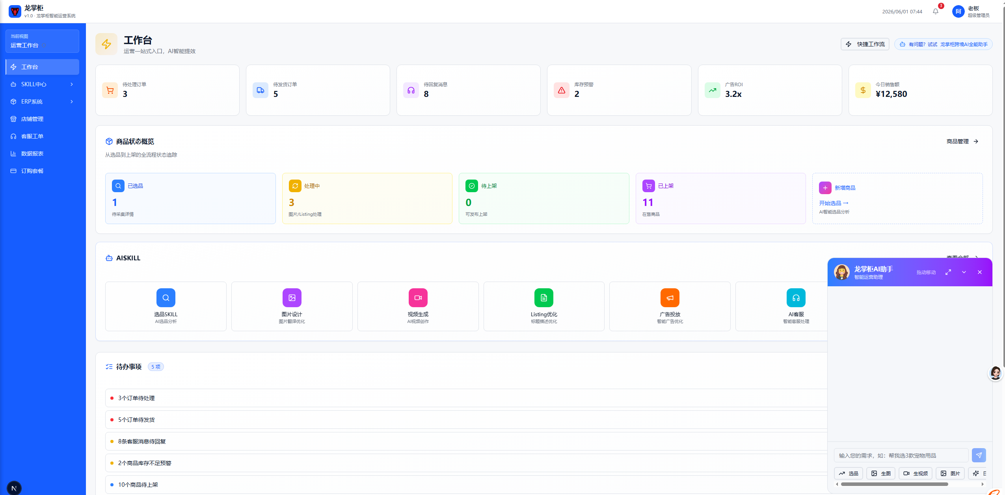
Task: Open the 当前视图 运营工作台 selector
Action: coord(43,41)
